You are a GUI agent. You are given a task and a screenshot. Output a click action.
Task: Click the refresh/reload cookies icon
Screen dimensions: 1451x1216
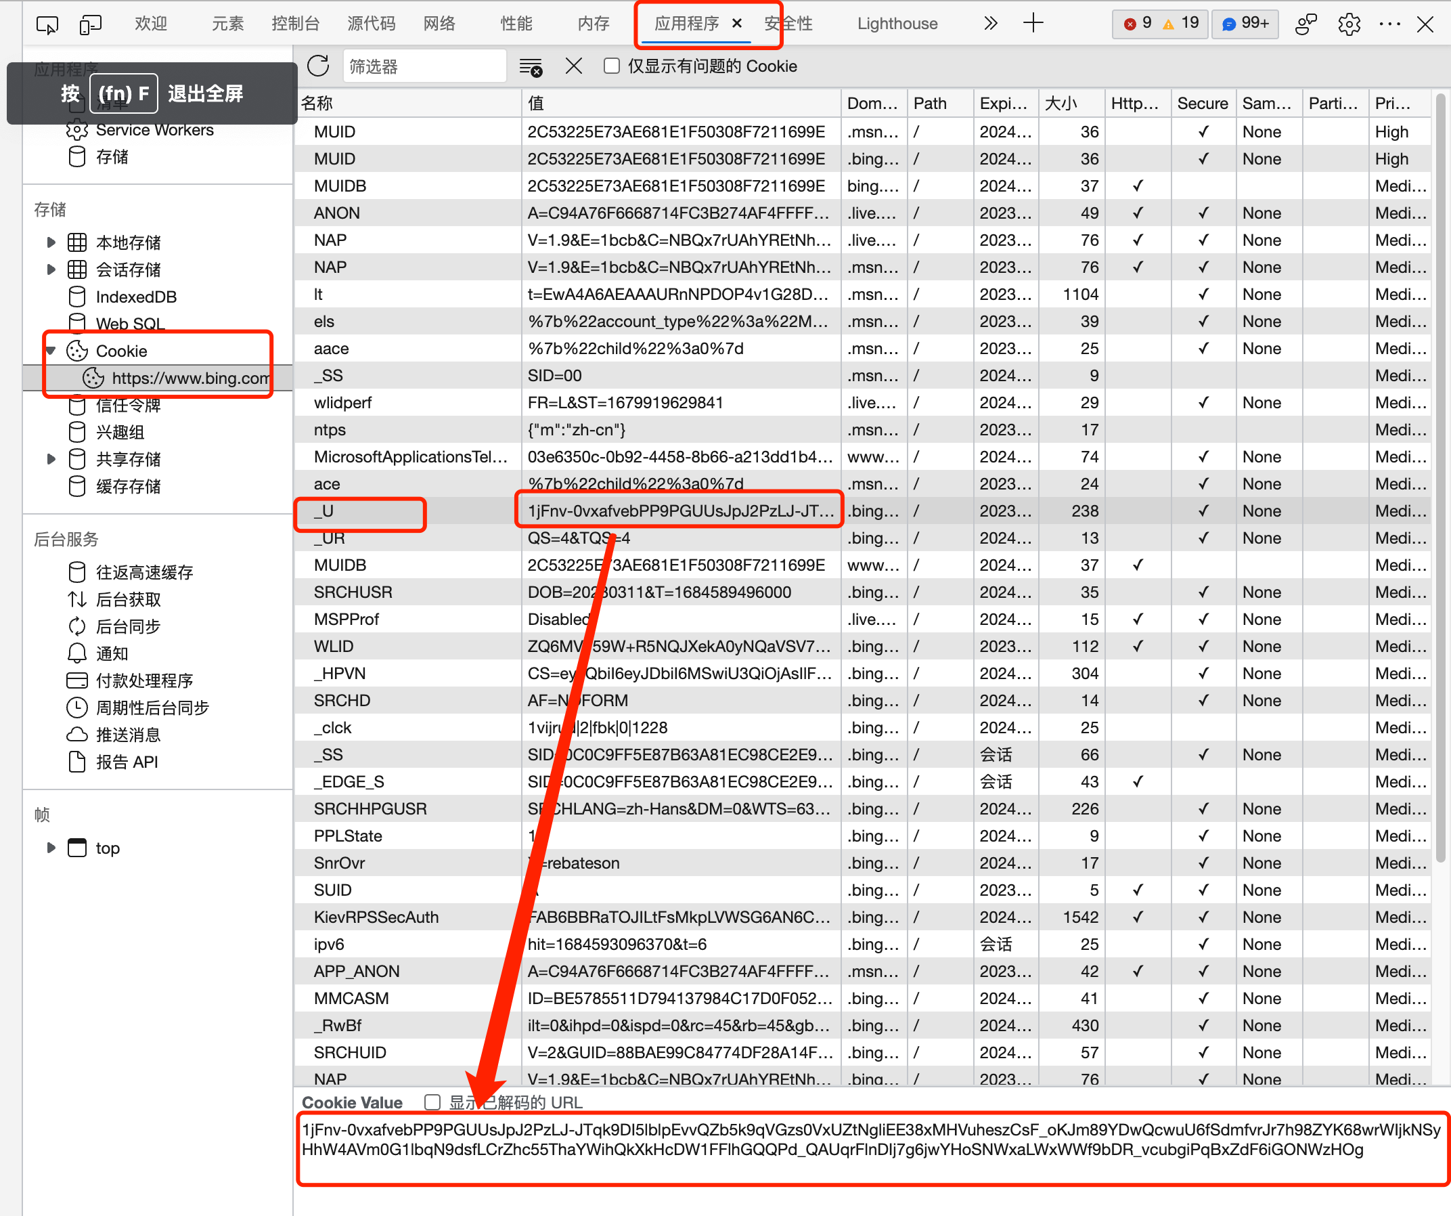(x=317, y=66)
